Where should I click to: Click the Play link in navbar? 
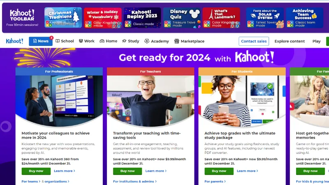pyautogui.click(x=316, y=42)
